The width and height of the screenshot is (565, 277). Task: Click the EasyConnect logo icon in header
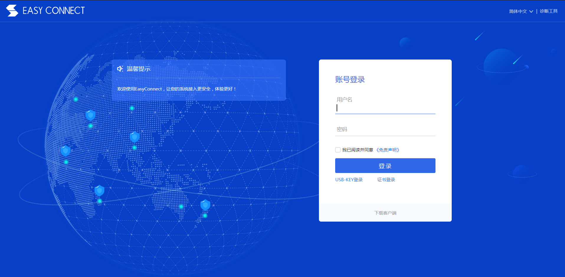click(12, 10)
